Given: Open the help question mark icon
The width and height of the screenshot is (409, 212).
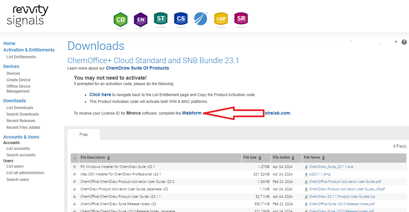Looking at the screenshot, I should click(x=404, y=42).
